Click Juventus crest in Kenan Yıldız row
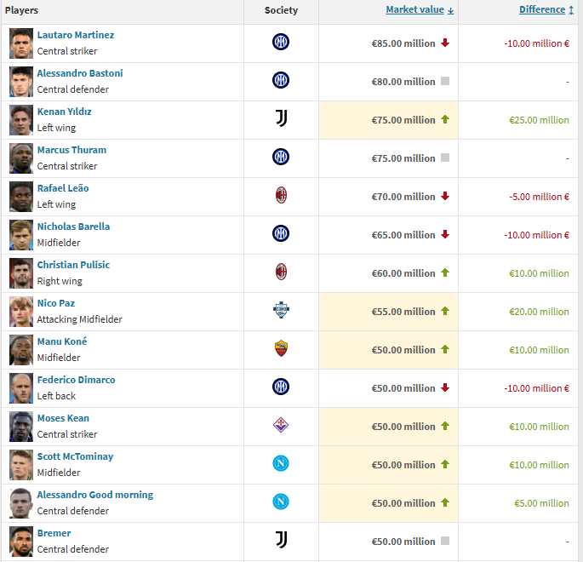This screenshot has height=562, width=583. click(x=281, y=119)
